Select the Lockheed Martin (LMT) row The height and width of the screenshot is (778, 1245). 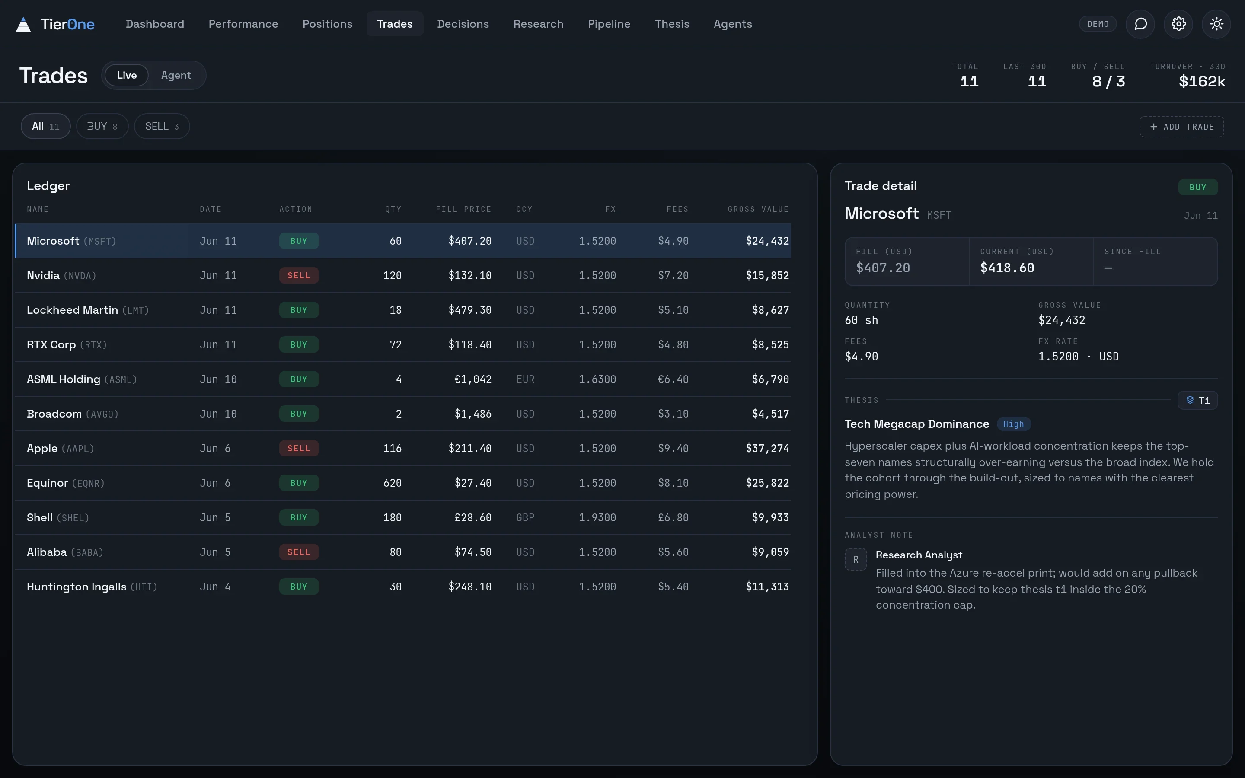403,310
